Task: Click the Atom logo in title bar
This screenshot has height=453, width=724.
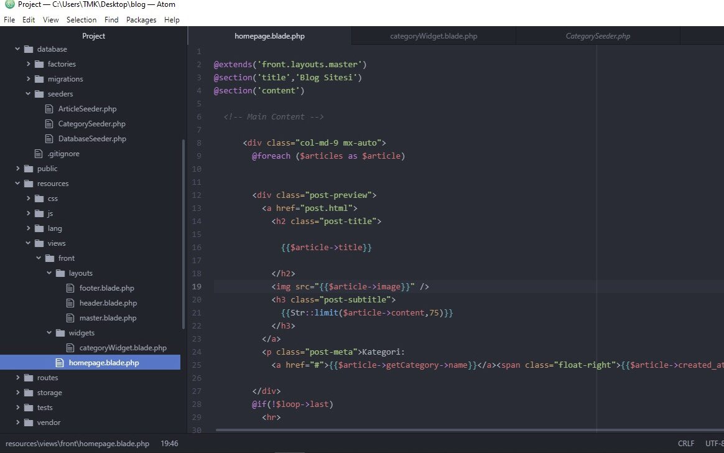Action: pos(10,4)
